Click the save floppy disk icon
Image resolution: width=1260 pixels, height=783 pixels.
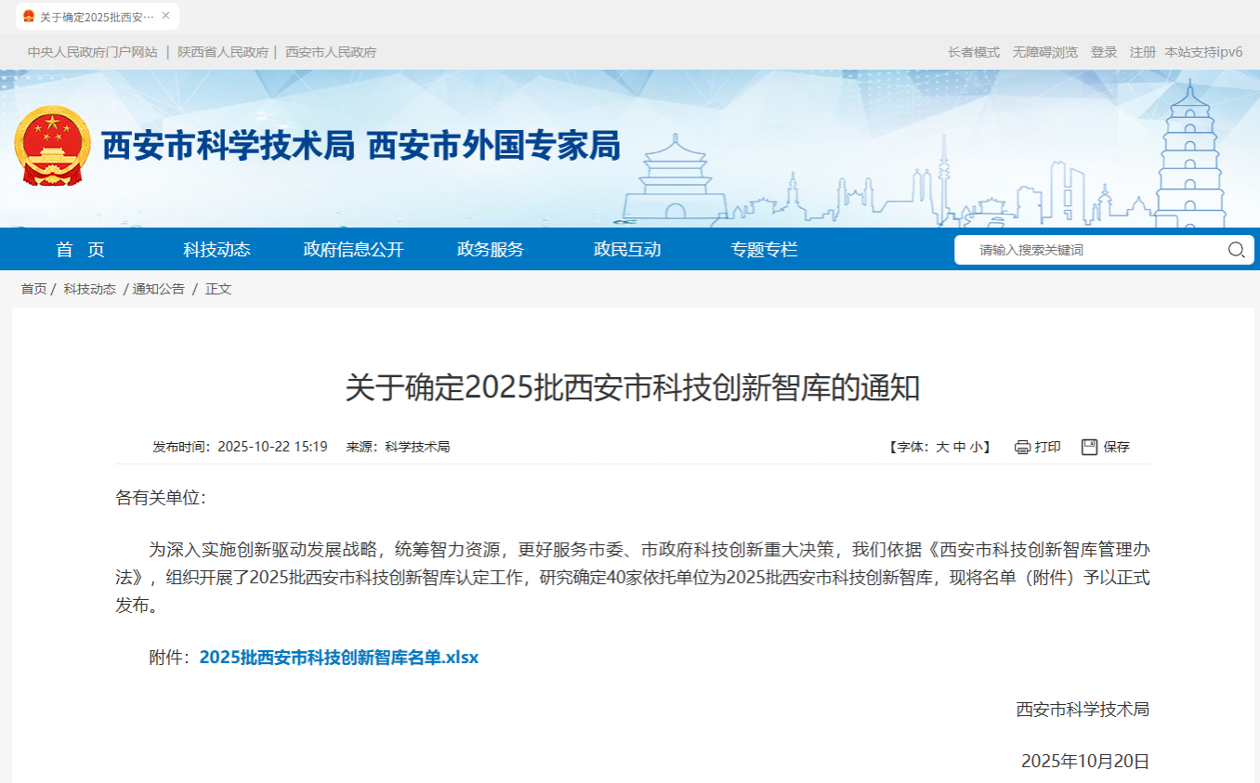click(1090, 447)
